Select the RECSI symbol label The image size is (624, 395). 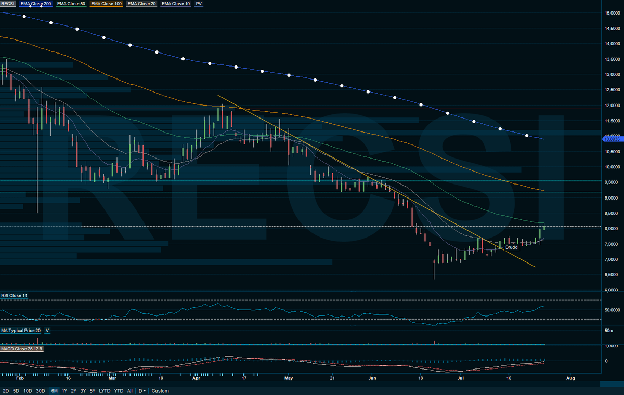pyautogui.click(x=9, y=4)
